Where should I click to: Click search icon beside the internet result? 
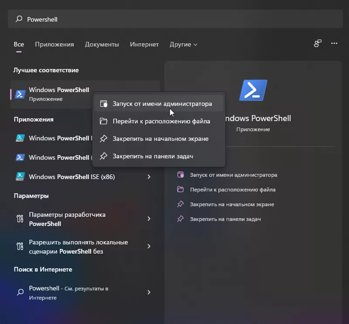(x=19, y=292)
